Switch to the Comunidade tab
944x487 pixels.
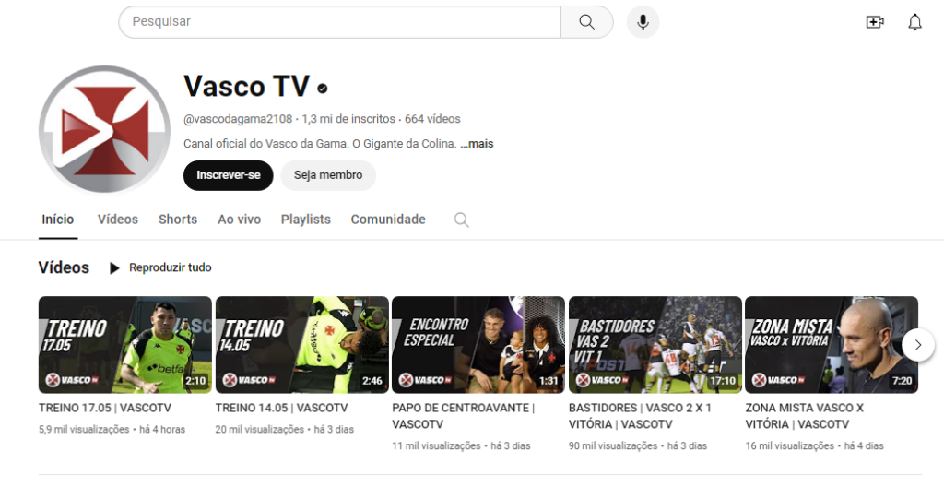(x=388, y=220)
